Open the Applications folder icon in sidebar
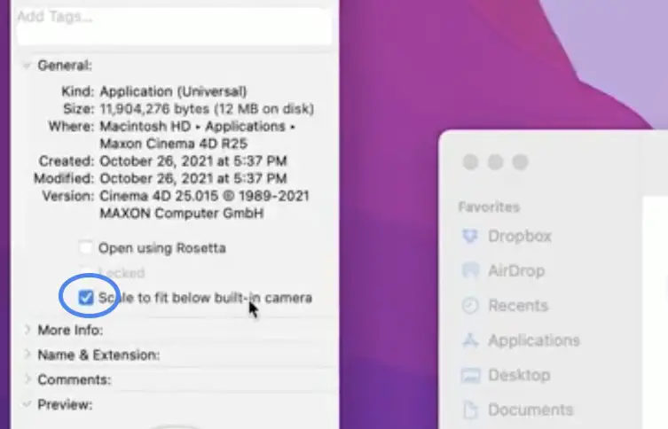Viewport: 668px width, 429px height. [x=470, y=340]
